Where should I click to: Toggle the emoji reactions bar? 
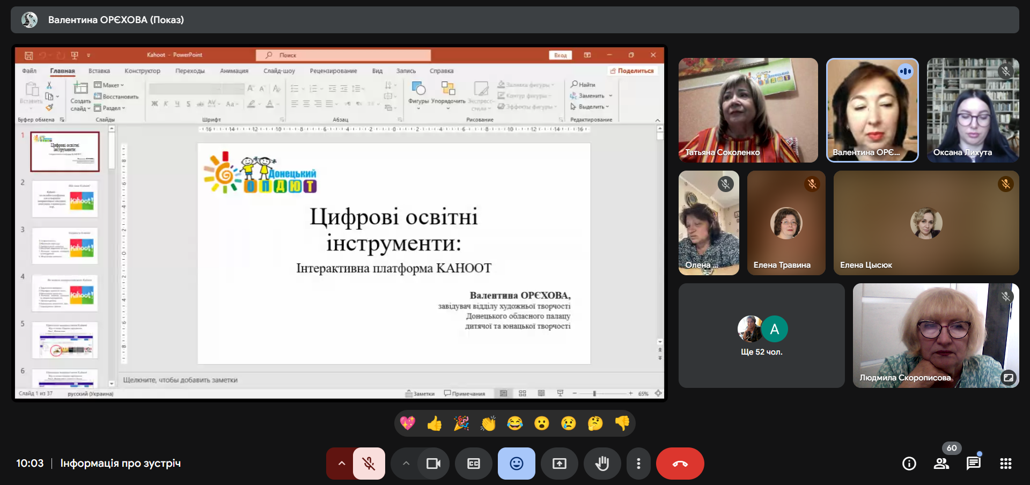(517, 464)
